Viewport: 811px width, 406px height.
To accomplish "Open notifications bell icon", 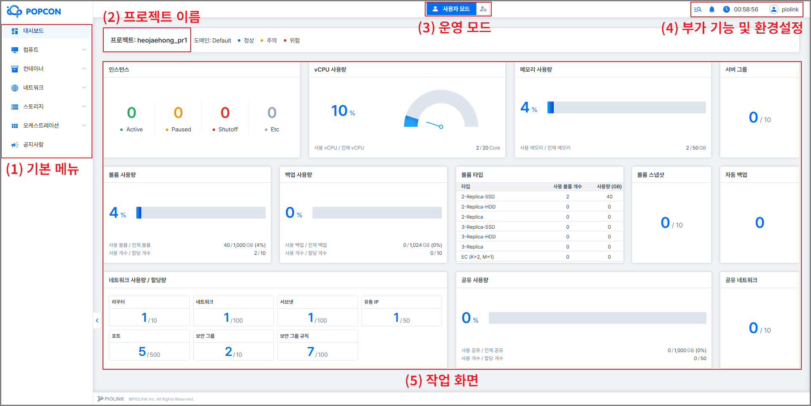I will coord(712,9).
